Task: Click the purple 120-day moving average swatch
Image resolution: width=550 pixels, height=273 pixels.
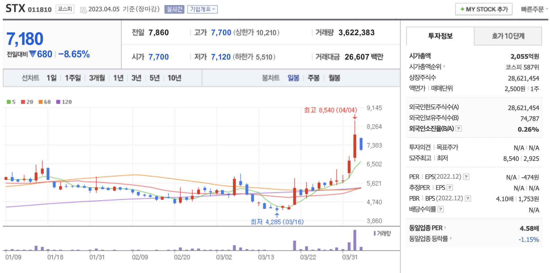Action: pyautogui.click(x=58, y=102)
